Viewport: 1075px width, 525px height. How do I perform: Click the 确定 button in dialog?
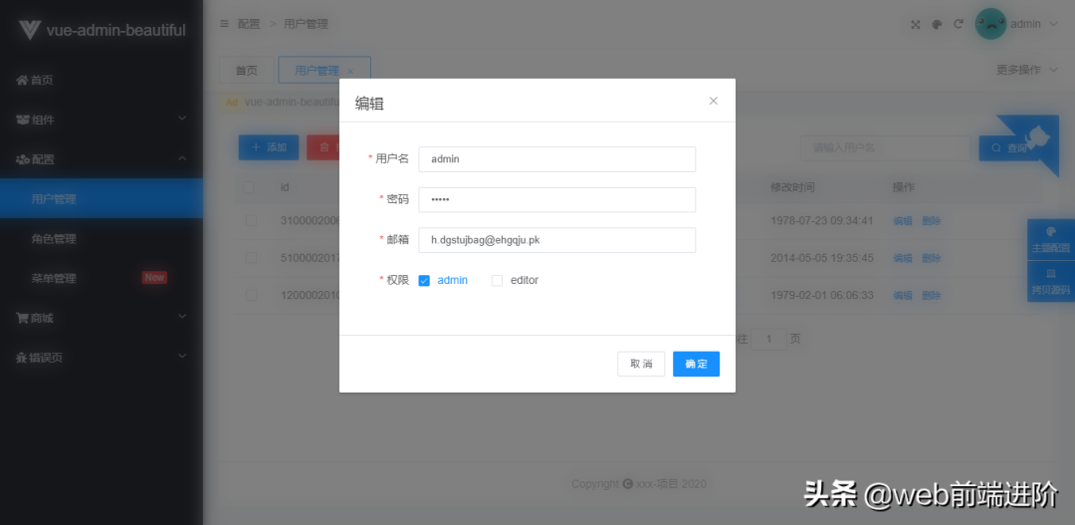[696, 364]
